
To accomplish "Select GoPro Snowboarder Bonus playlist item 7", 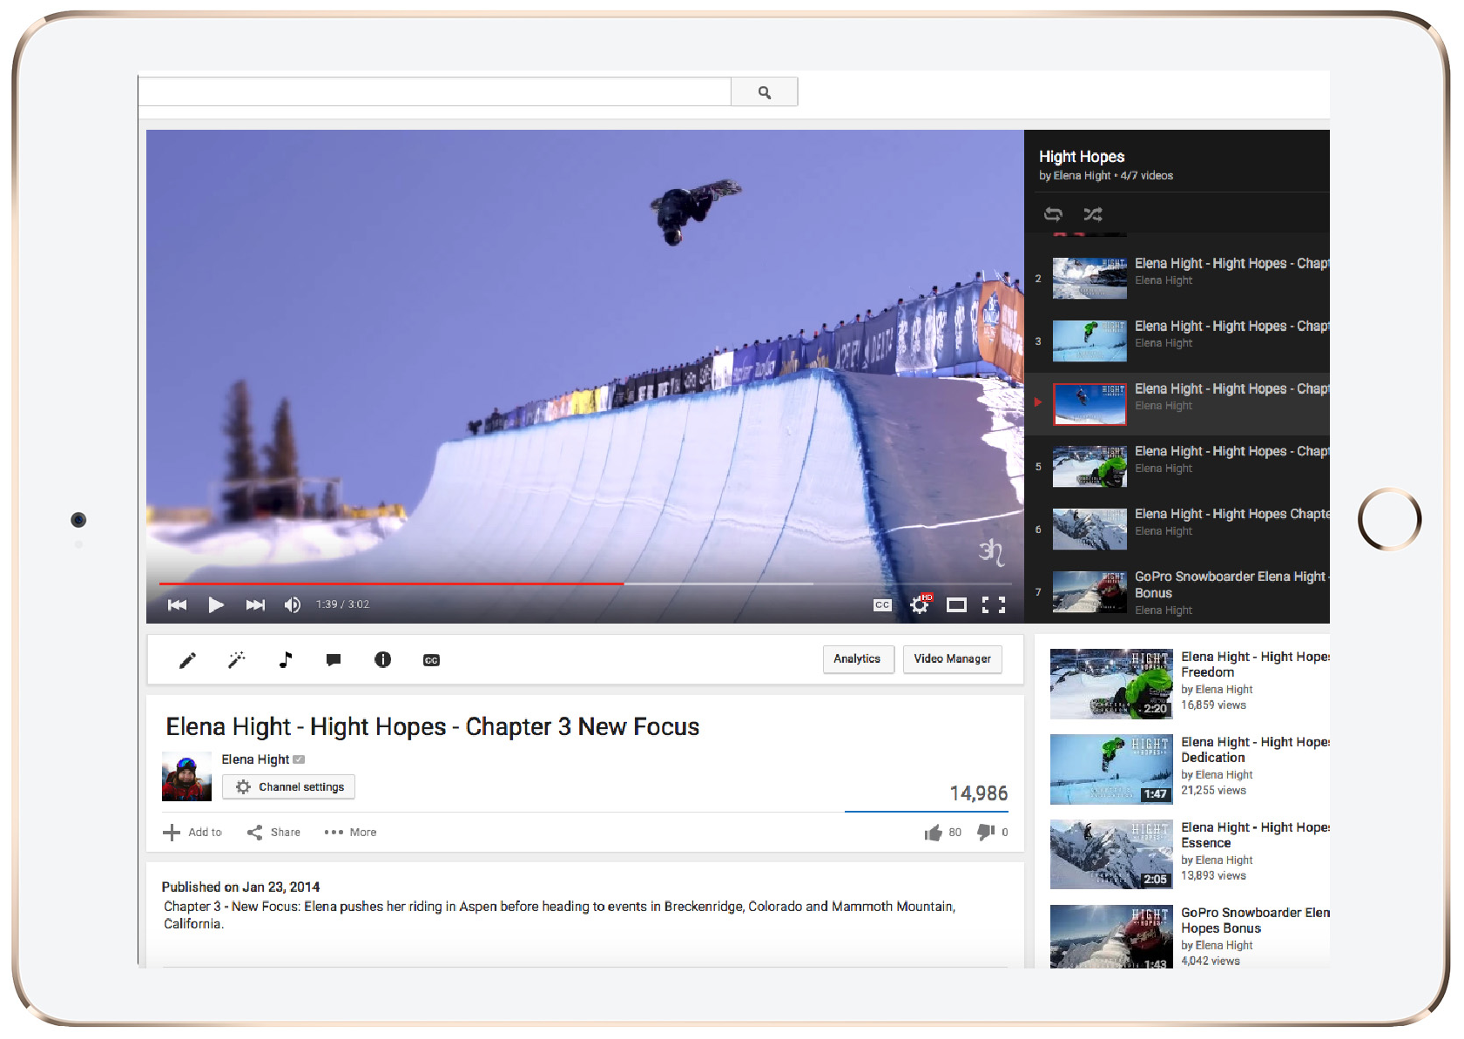I will 1177,592.
